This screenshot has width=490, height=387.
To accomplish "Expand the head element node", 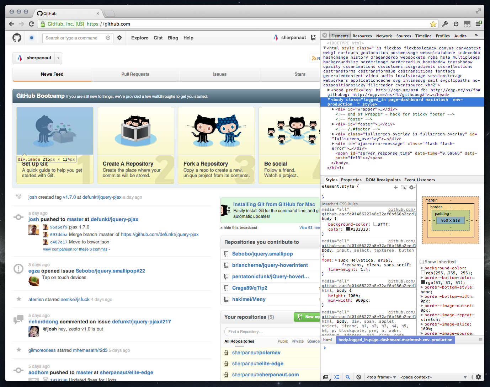I will pyautogui.click(x=329, y=90).
